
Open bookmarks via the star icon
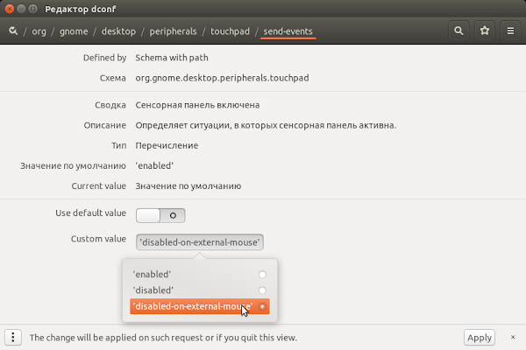tap(485, 31)
